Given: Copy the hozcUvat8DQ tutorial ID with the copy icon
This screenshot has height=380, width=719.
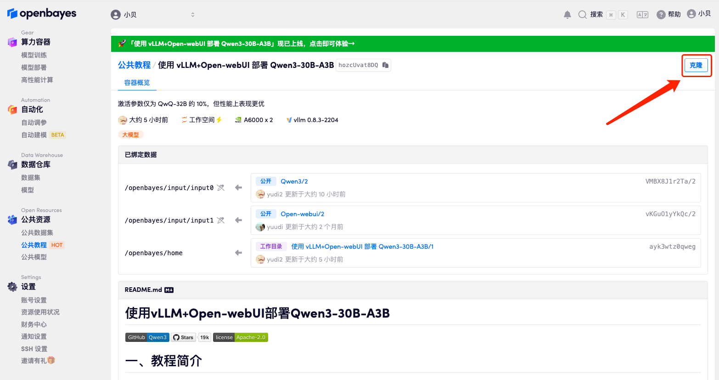Looking at the screenshot, I should click(x=386, y=65).
